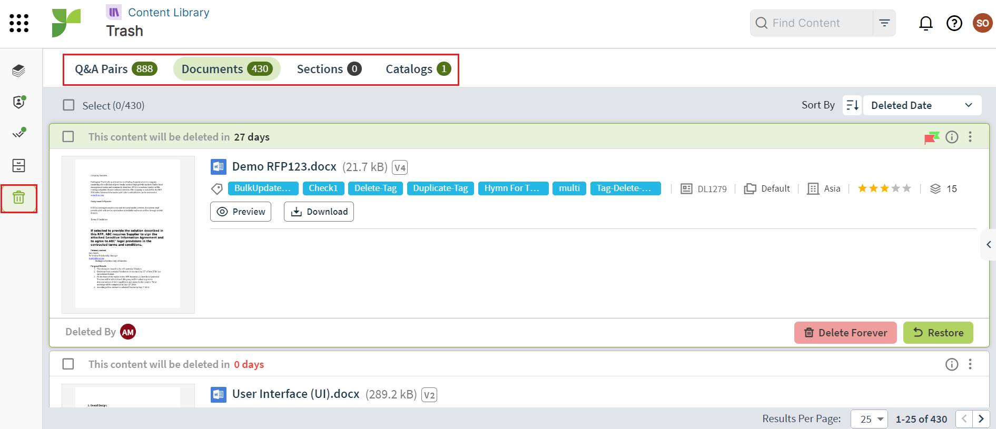The height and width of the screenshot is (429, 996).
Task: Open the Content Library module icon
Action: [x=114, y=12]
